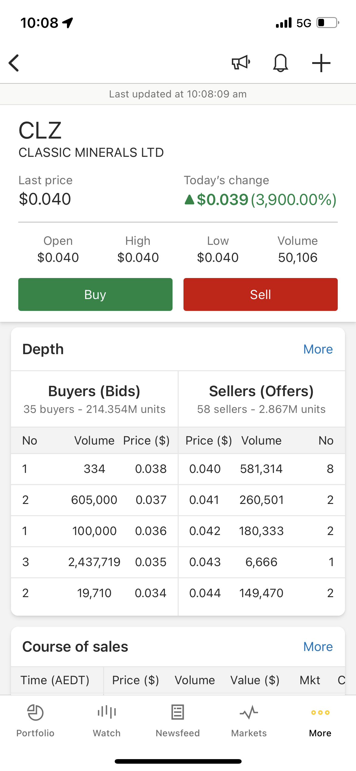Select bid volume 605,000
The height and width of the screenshot is (771, 356).
pos(94,500)
